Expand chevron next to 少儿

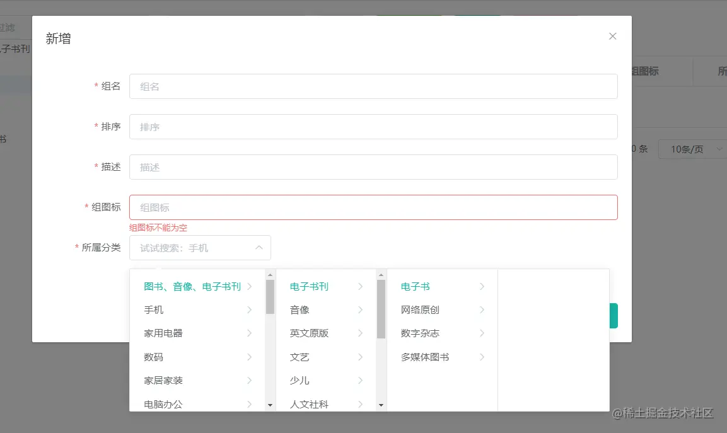360,380
